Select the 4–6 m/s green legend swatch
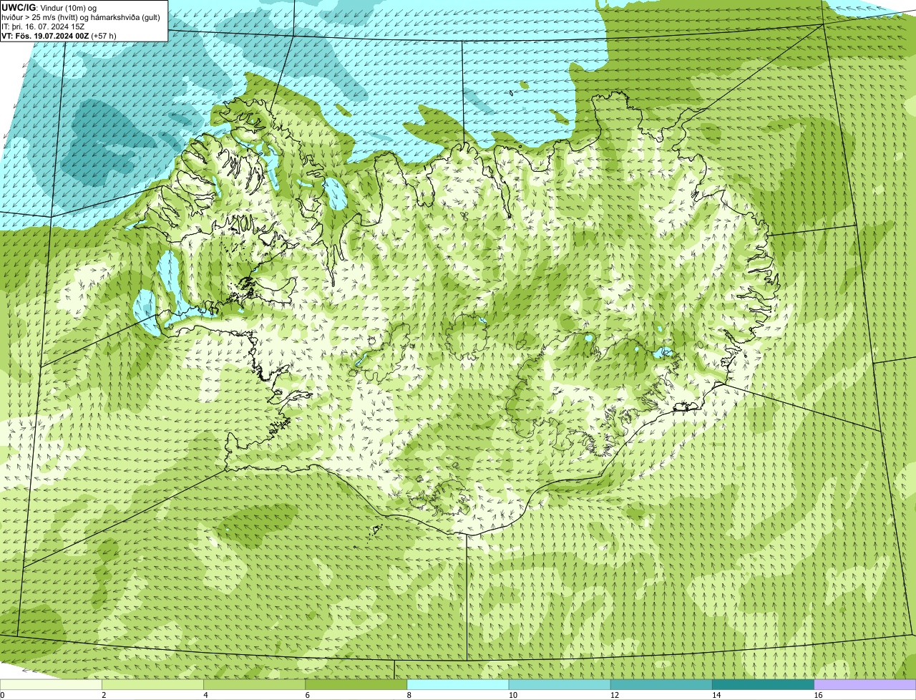 coord(255,685)
